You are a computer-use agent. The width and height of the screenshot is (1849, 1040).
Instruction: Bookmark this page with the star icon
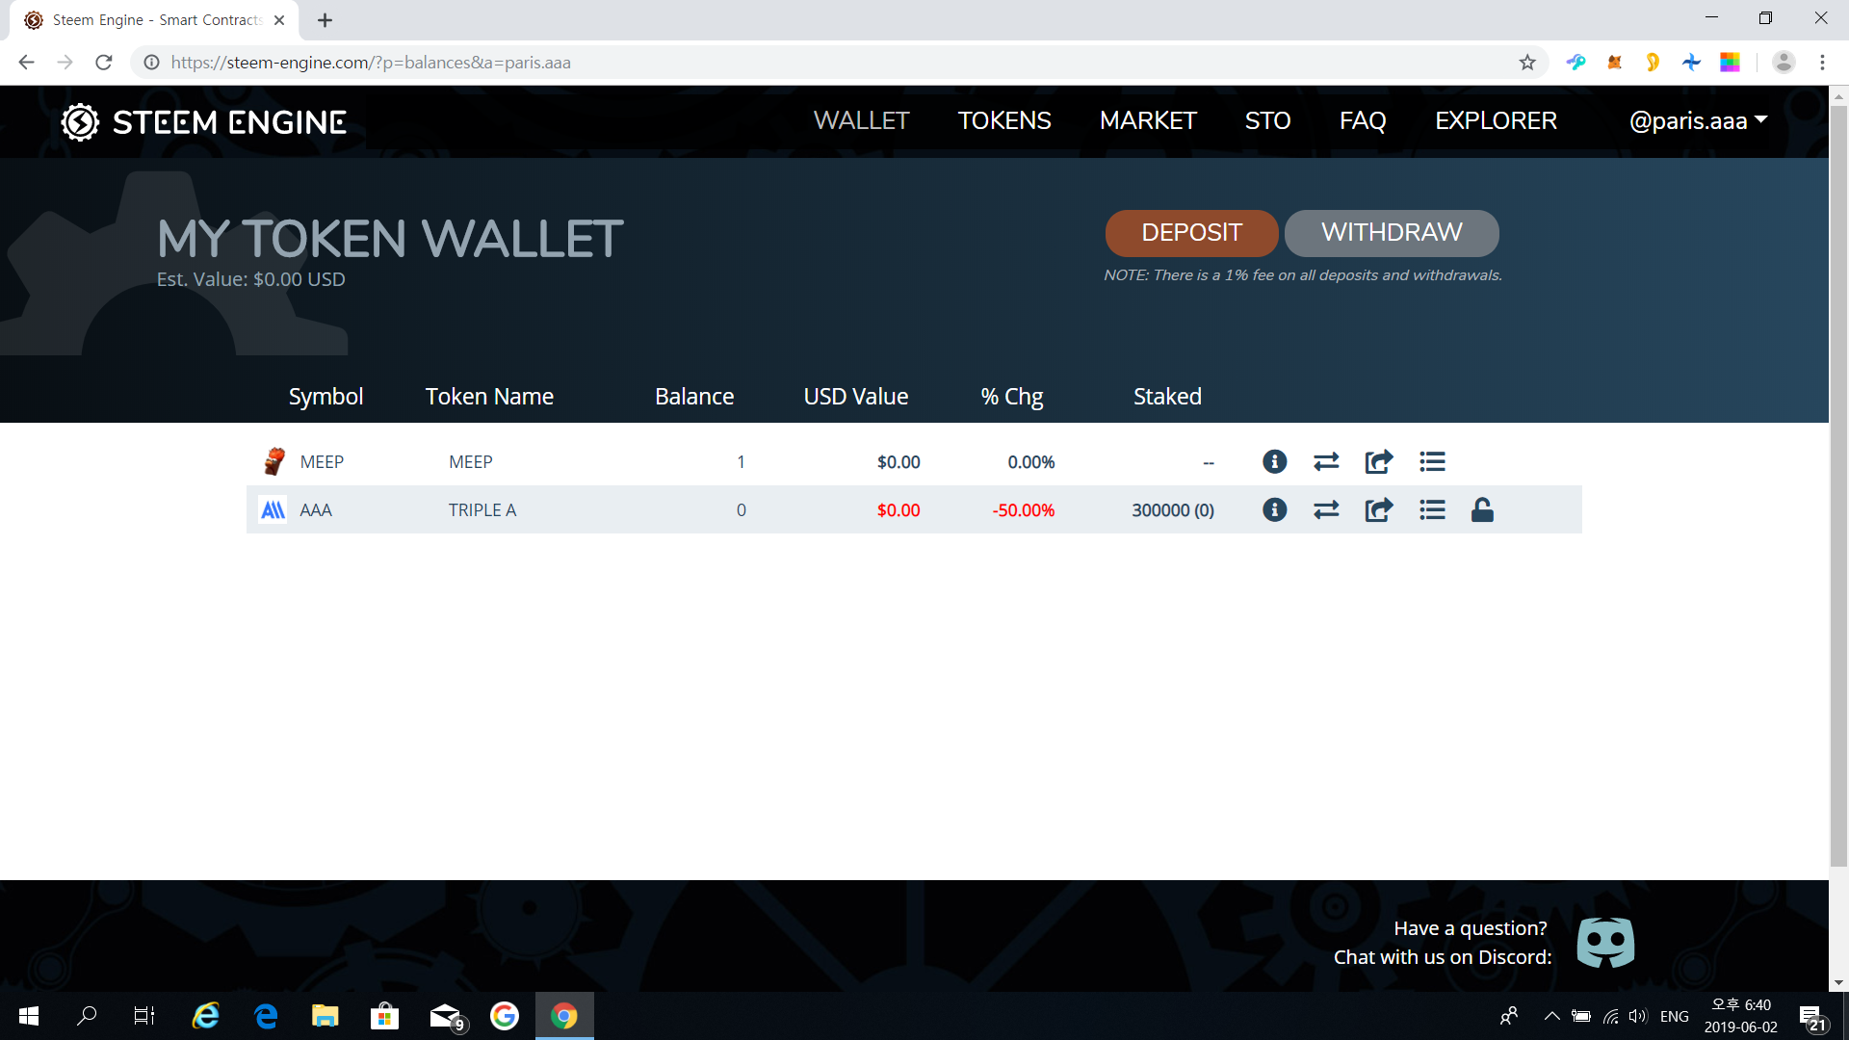(x=1527, y=63)
